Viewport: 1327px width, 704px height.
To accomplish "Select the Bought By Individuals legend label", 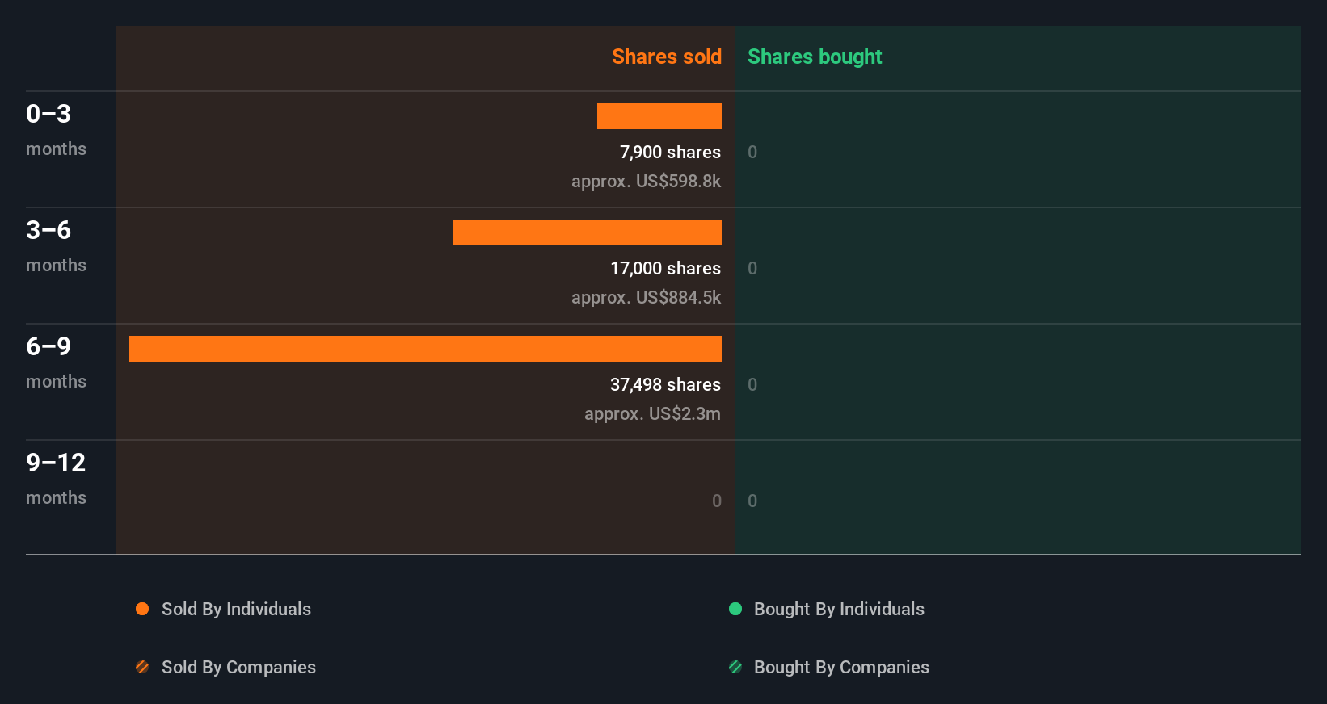I will pos(839,609).
